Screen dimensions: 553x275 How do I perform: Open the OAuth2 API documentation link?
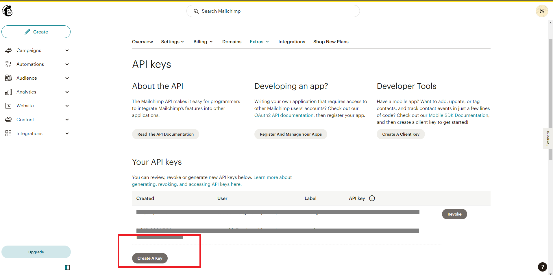[x=284, y=115]
